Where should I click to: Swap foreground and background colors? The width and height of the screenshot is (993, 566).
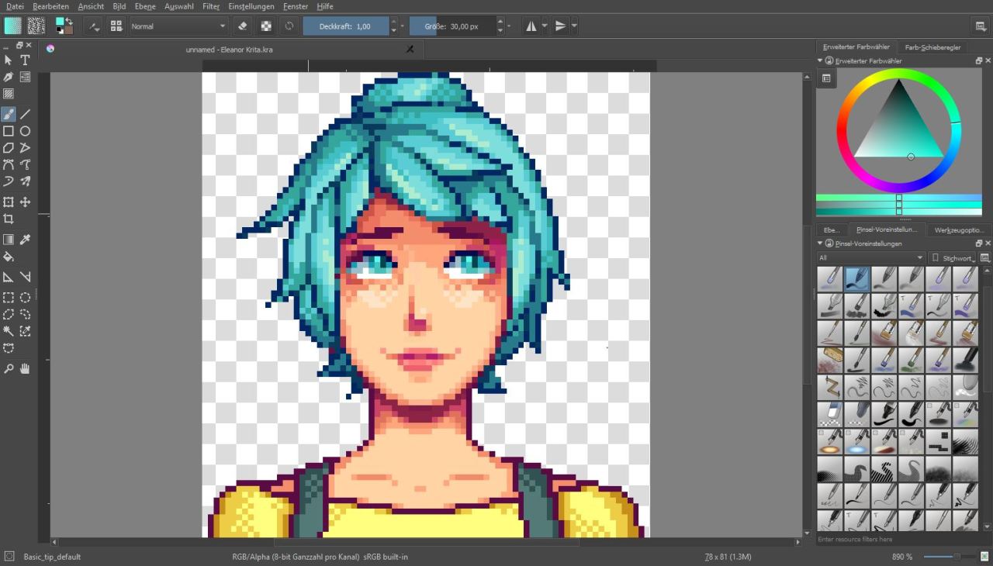[70, 21]
